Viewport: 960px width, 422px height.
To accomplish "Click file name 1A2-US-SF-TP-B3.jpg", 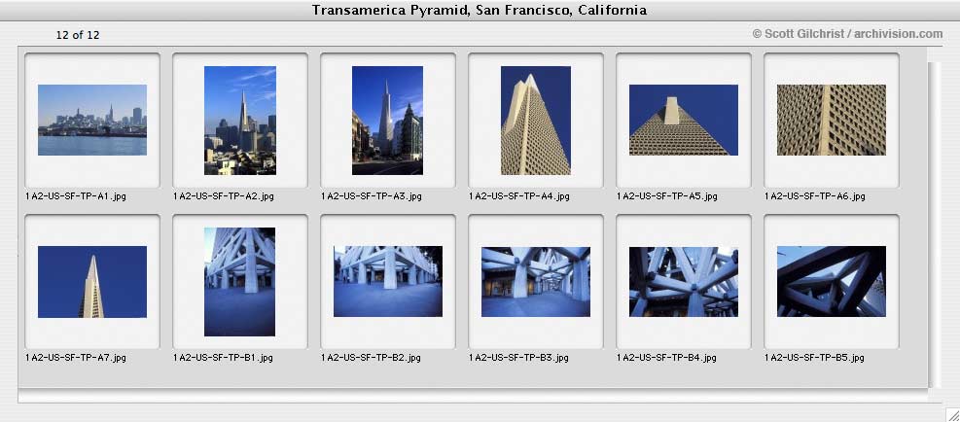I will [x=518, y=358].
